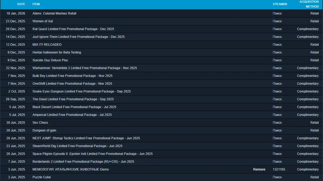The image size is (323, 181).
Task: Click the date 23 Dec, 2025
Action: pos(15,21)
